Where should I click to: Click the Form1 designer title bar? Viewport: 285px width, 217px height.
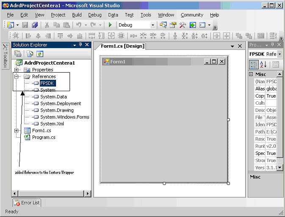click(x=164, y=62)
